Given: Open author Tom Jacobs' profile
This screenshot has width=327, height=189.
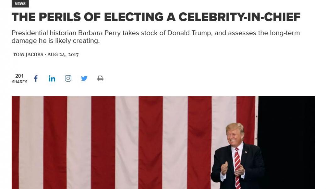Looking at the screenshot, I should pyautogui.click(x=28, y=55).
